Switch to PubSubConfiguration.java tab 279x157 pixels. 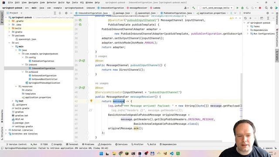click(177, 13)
